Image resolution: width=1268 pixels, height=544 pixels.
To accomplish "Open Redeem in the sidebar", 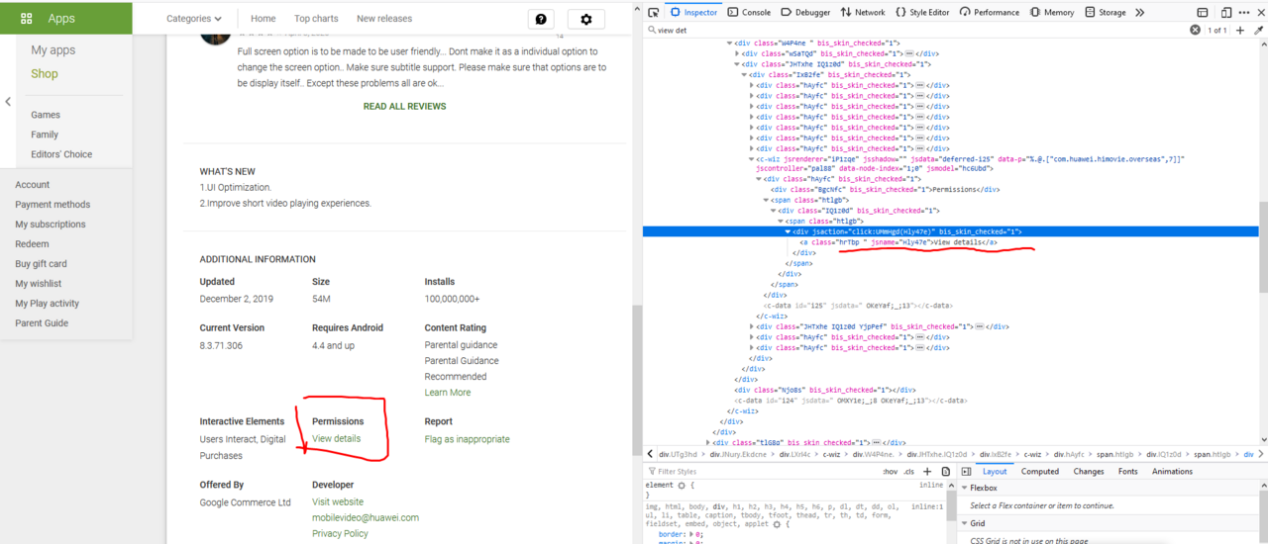I will pos(32,244).
